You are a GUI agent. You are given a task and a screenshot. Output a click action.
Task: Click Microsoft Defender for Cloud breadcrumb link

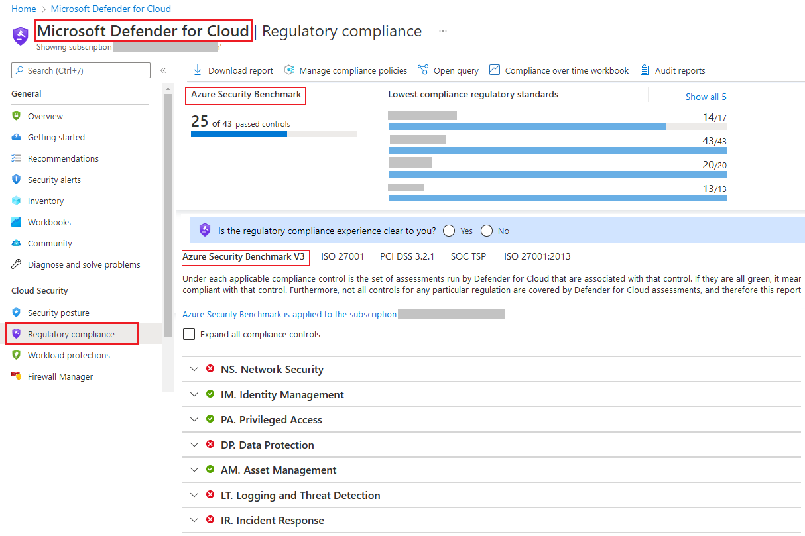point(111,9)
